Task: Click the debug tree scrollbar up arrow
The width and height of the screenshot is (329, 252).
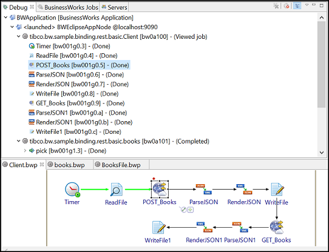Action: (322, 18)
